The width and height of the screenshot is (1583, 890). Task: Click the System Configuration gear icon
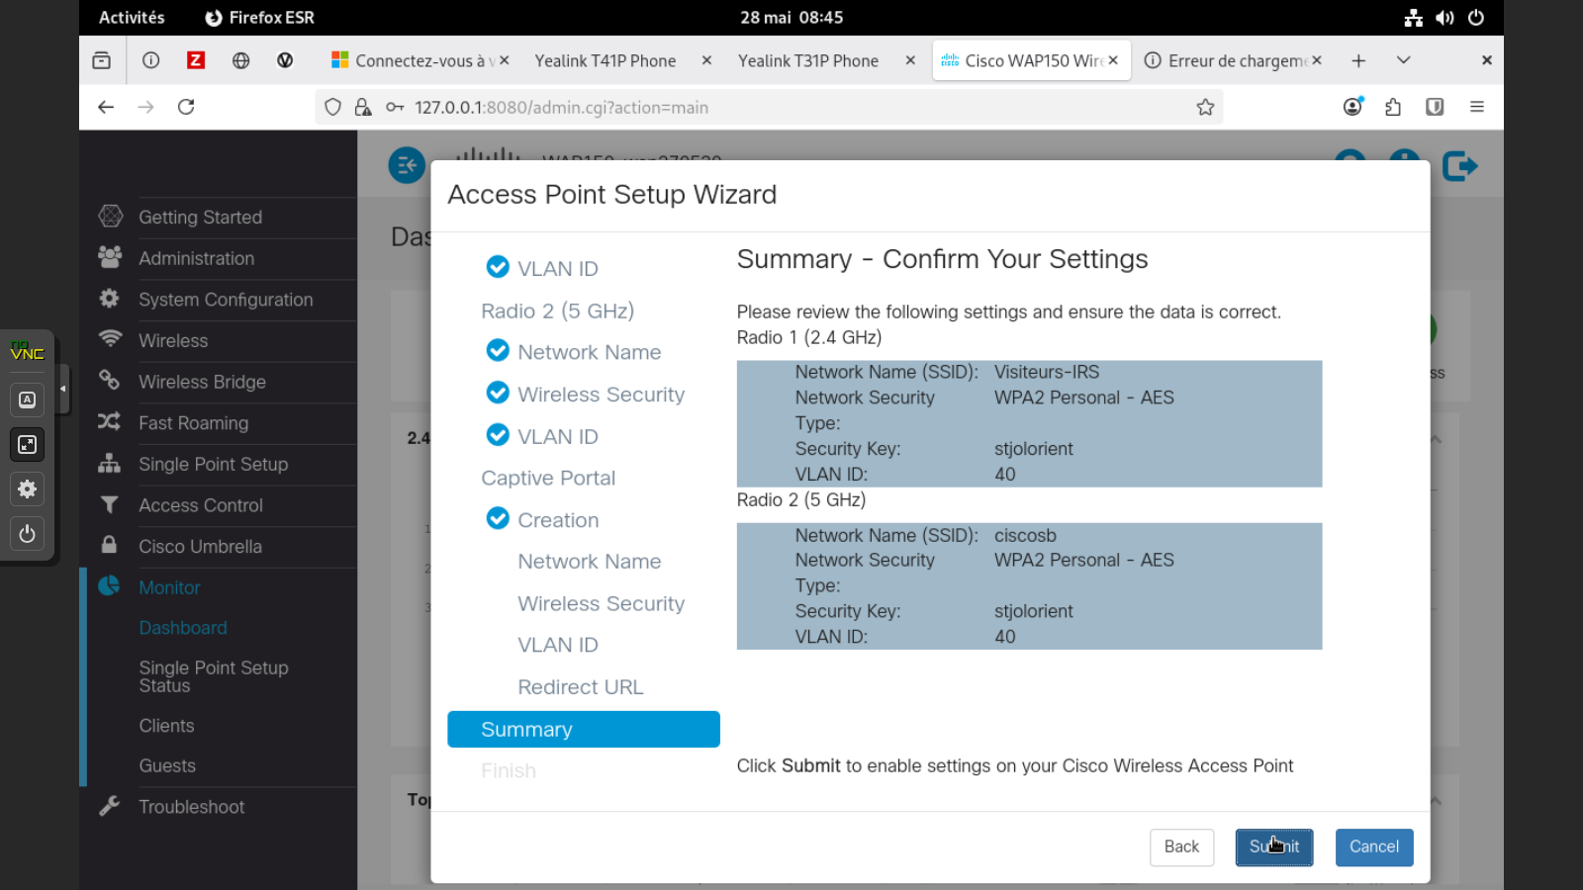[x=110, y=299]
